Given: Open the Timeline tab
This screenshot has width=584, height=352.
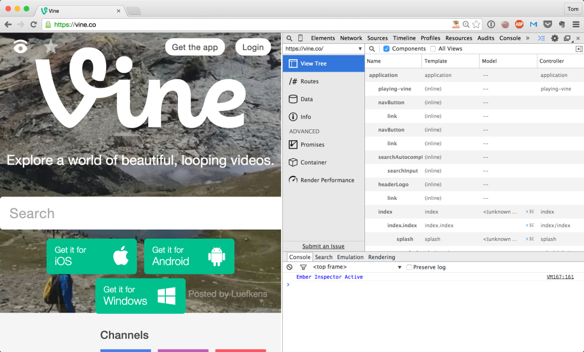Looking at the screenshot, I should (x=404, y=38).
